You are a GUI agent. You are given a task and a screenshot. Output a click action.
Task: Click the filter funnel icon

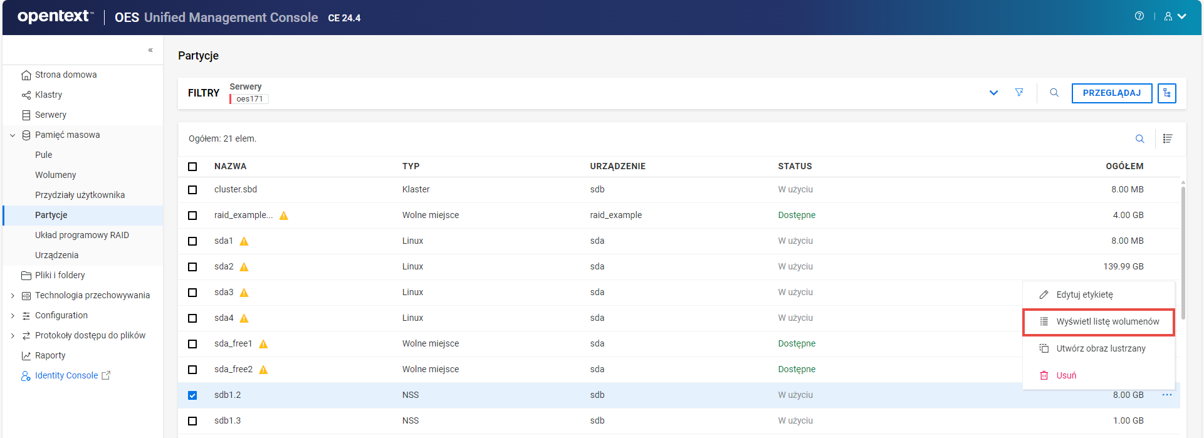[x=1019, y=93]
